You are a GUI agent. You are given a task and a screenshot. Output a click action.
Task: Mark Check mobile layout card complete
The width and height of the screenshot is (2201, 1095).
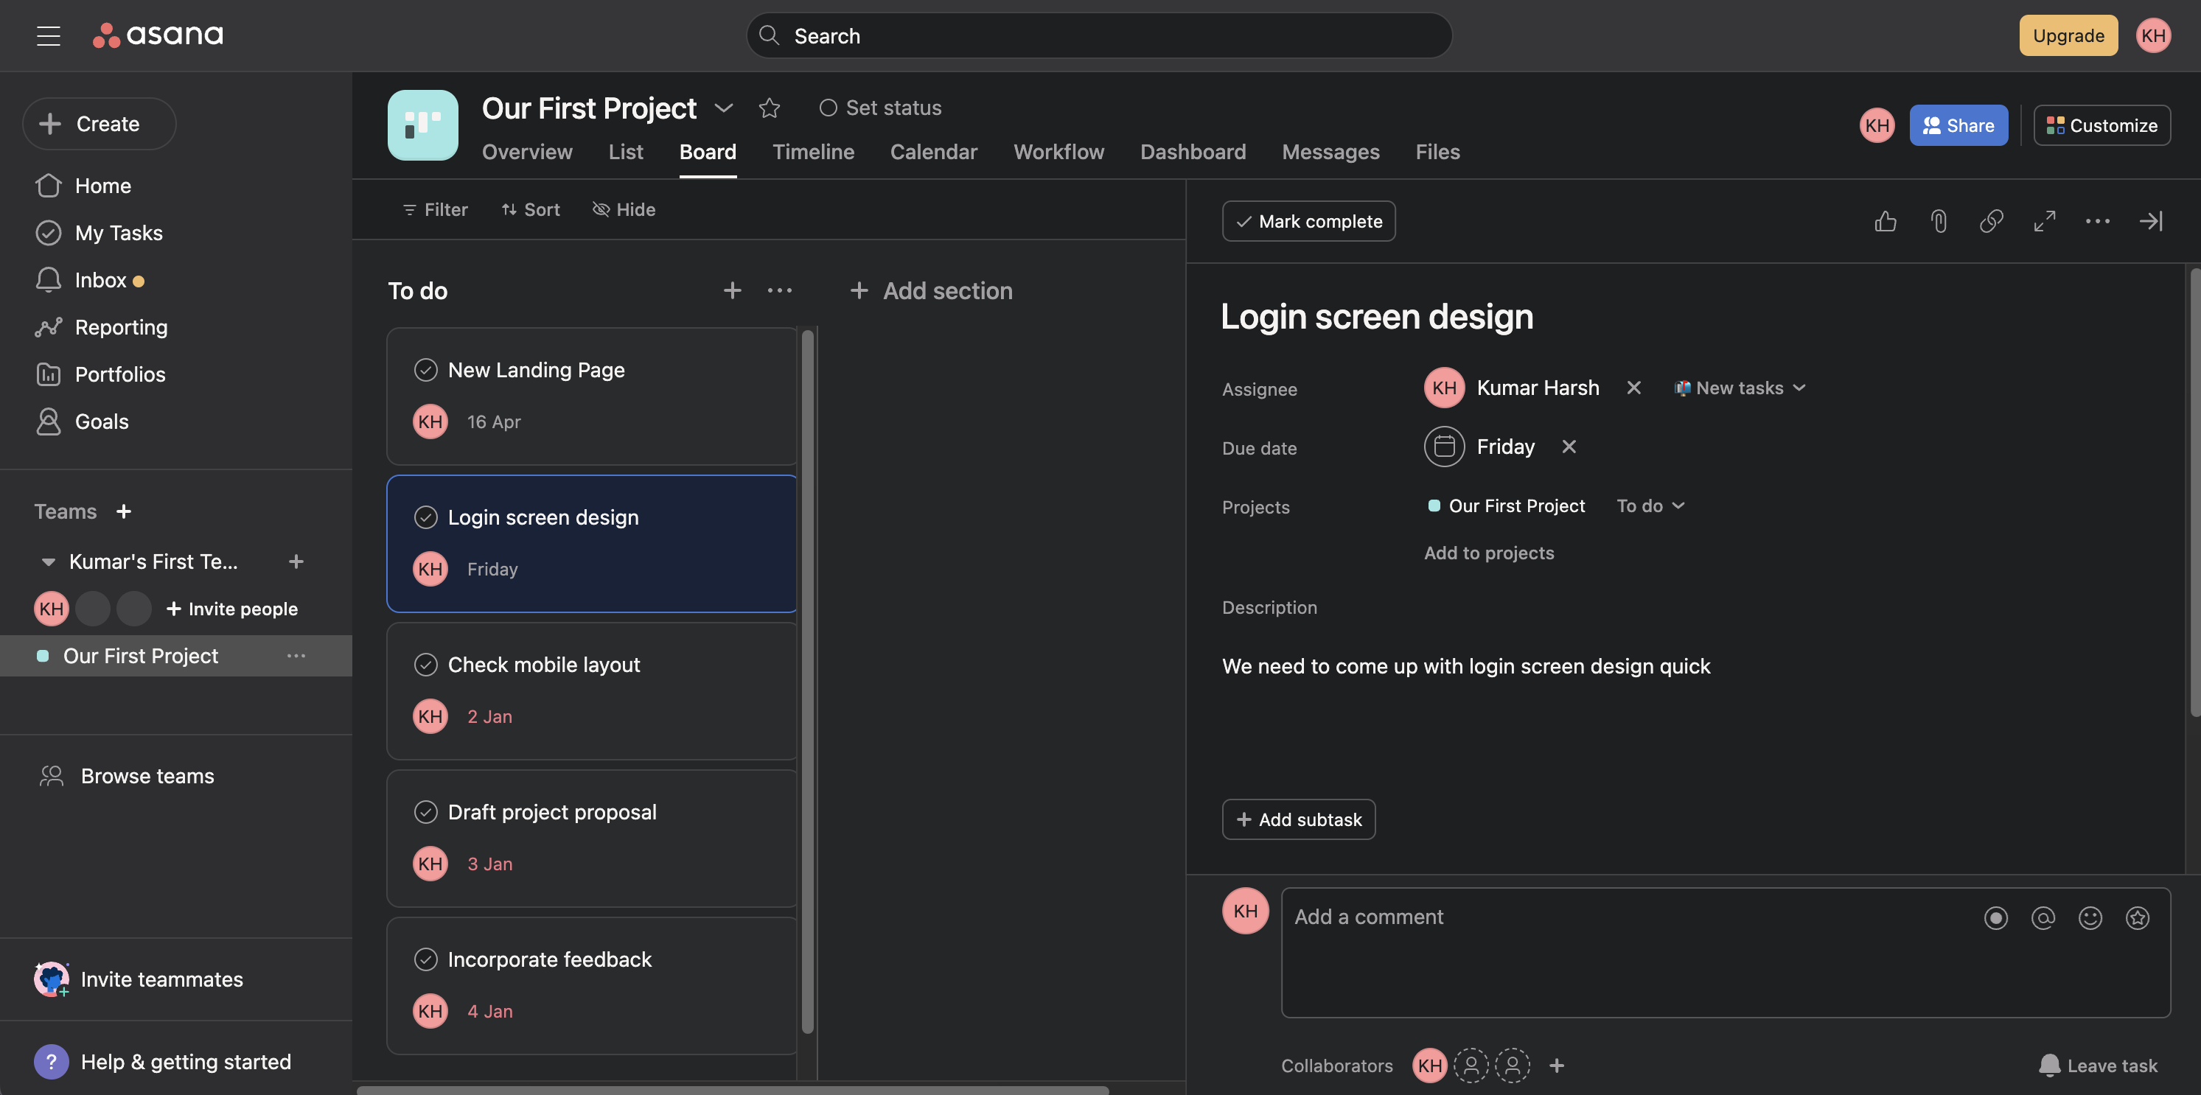click(x=425, y=665)
